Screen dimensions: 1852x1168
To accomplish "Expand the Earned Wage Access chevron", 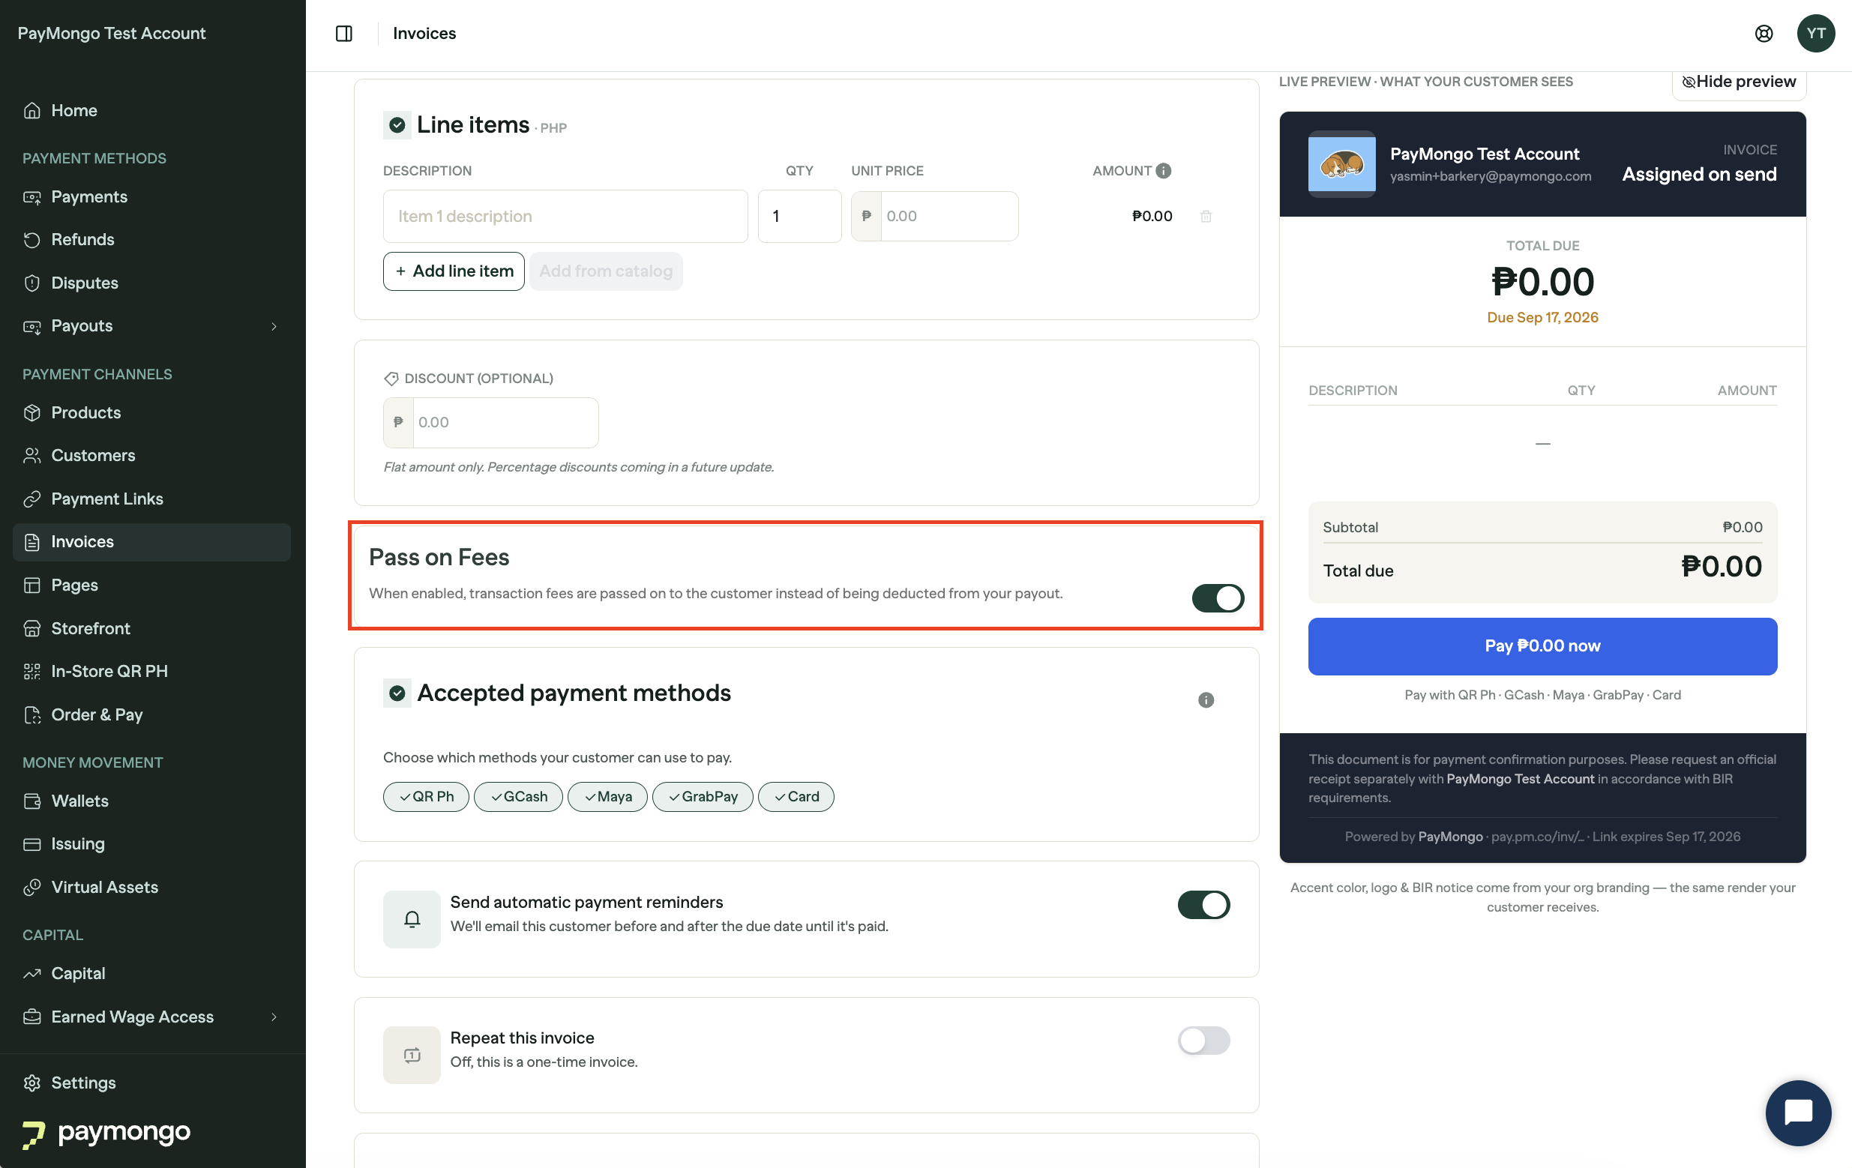I will tap(274, 1017).
